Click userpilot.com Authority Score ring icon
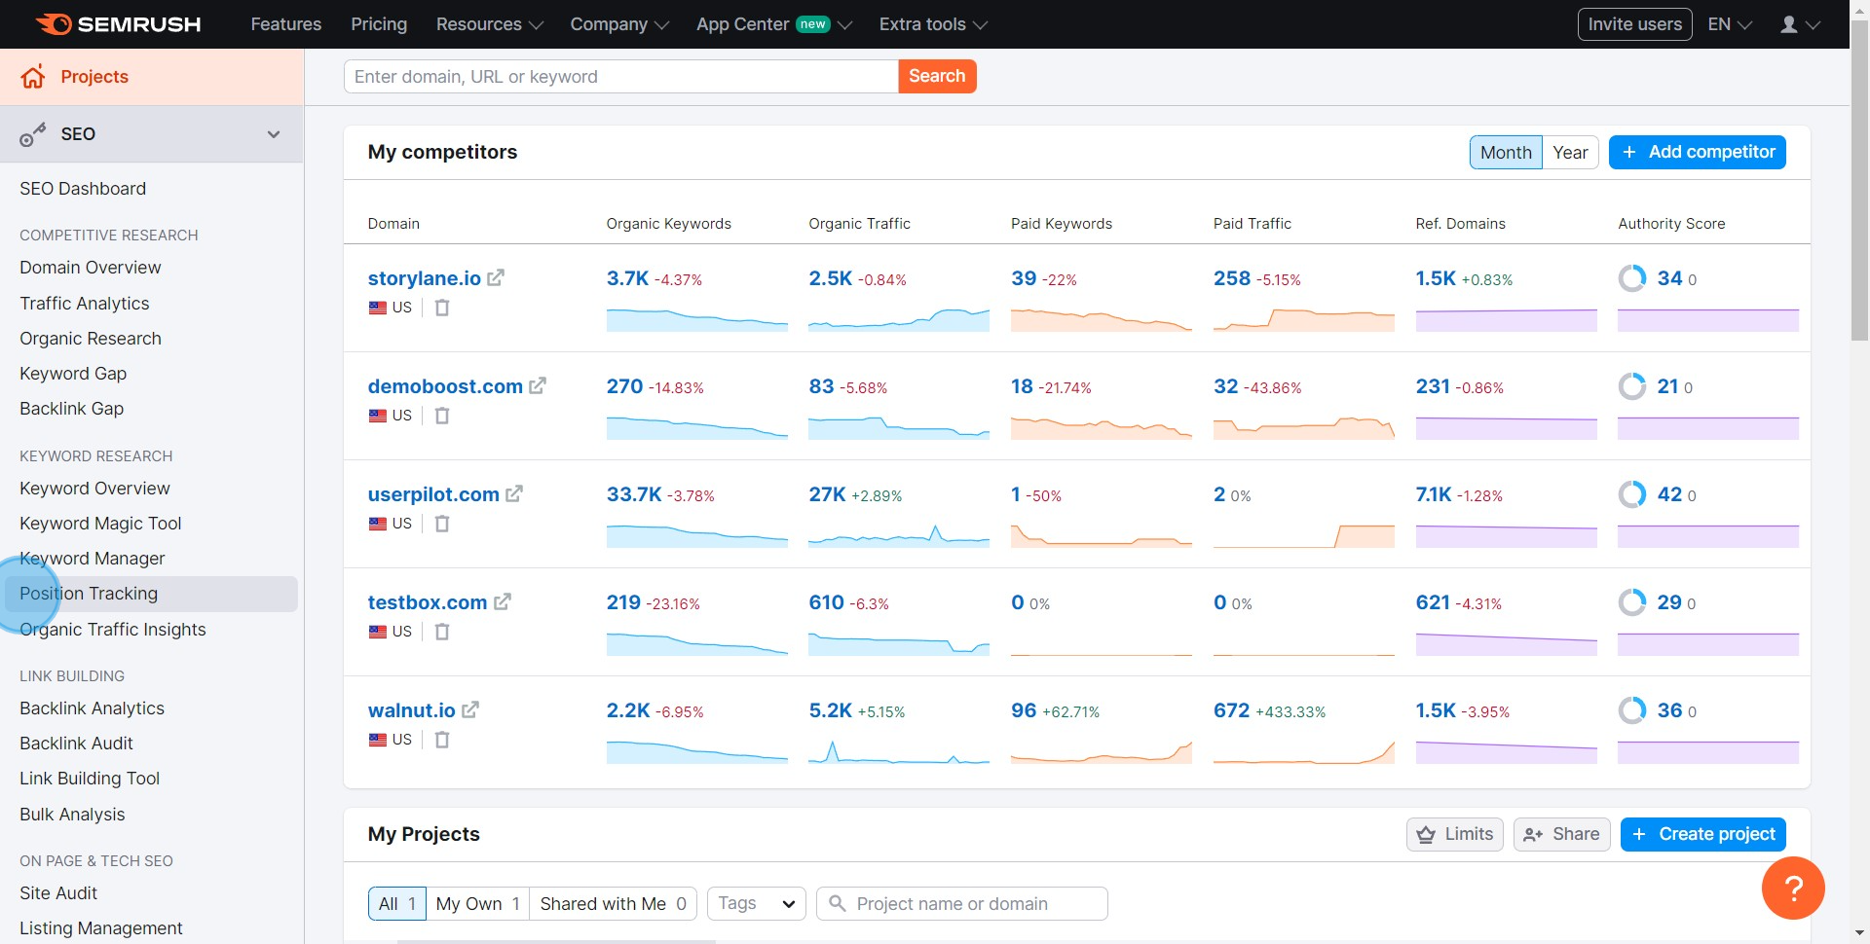Image resolution: width=1870 pixels, height=944 pixels. point(1632,494)
